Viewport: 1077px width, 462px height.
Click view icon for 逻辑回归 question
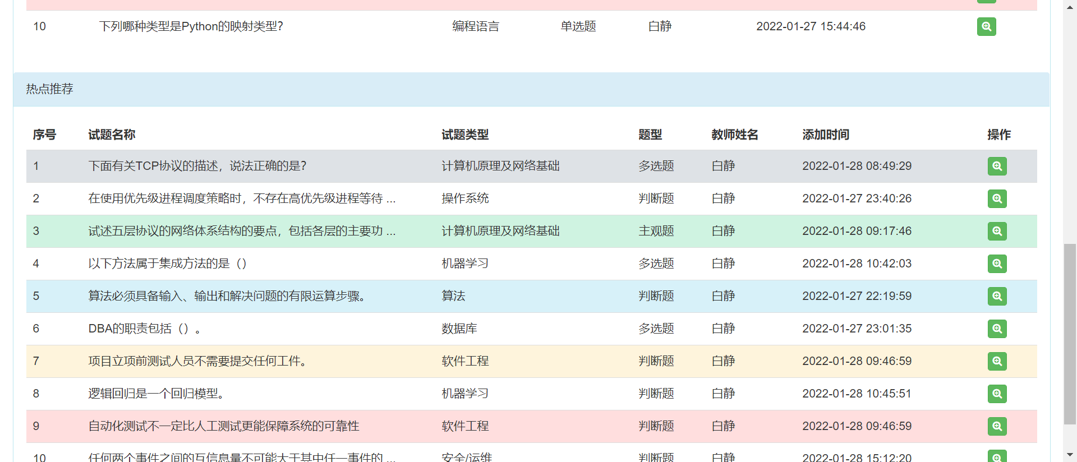click(997, 394)
